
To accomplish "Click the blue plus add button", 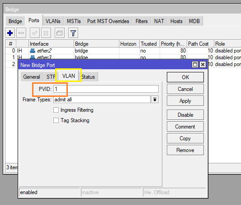I will coord(10,33).
